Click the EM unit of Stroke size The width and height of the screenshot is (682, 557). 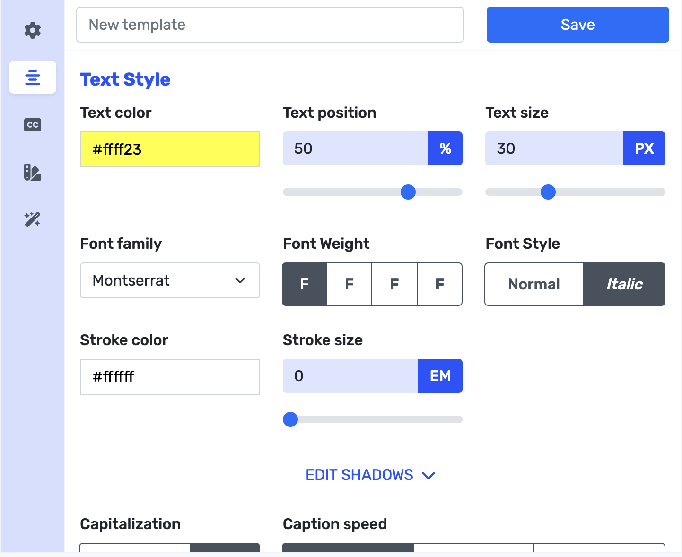[440, 376]
